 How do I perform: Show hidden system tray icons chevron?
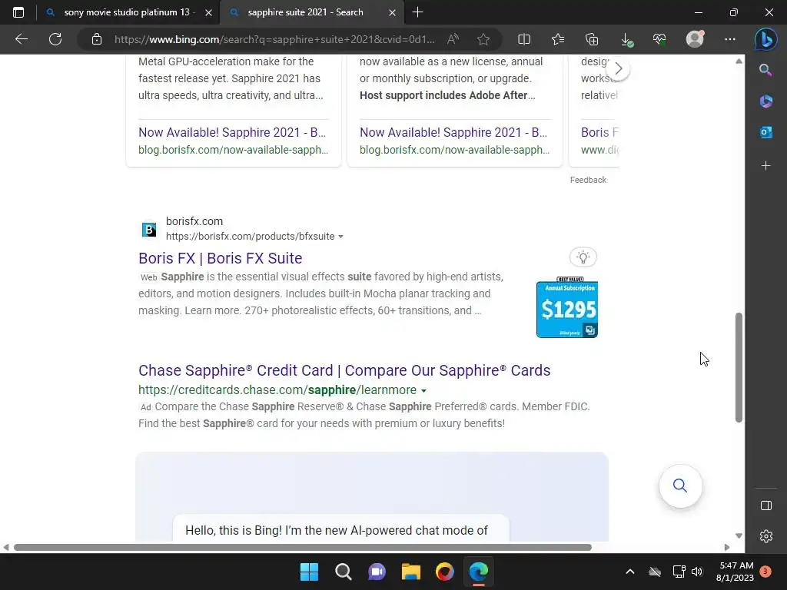[630, 572]
